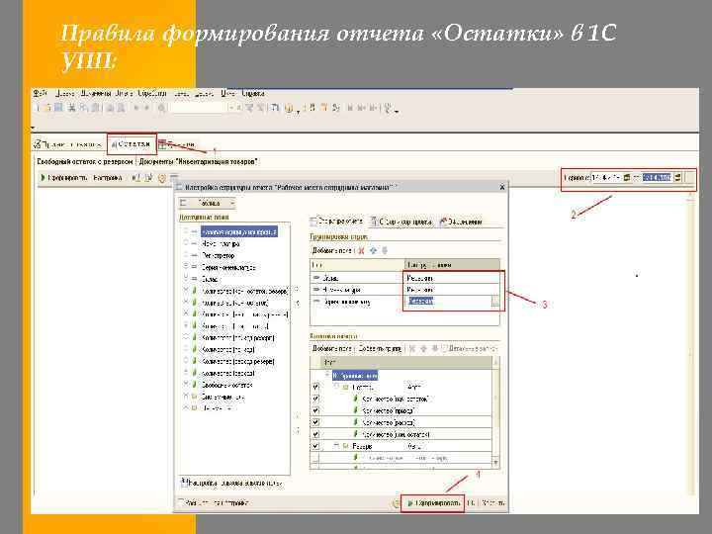Click the help icon left of dialog Сформировать

[x=397, y=502]
